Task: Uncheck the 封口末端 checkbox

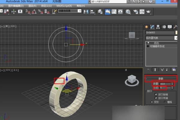Action: pos(156,98)
